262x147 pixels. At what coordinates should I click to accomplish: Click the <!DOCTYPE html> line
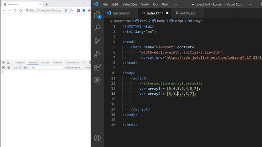tap(138, 27)
